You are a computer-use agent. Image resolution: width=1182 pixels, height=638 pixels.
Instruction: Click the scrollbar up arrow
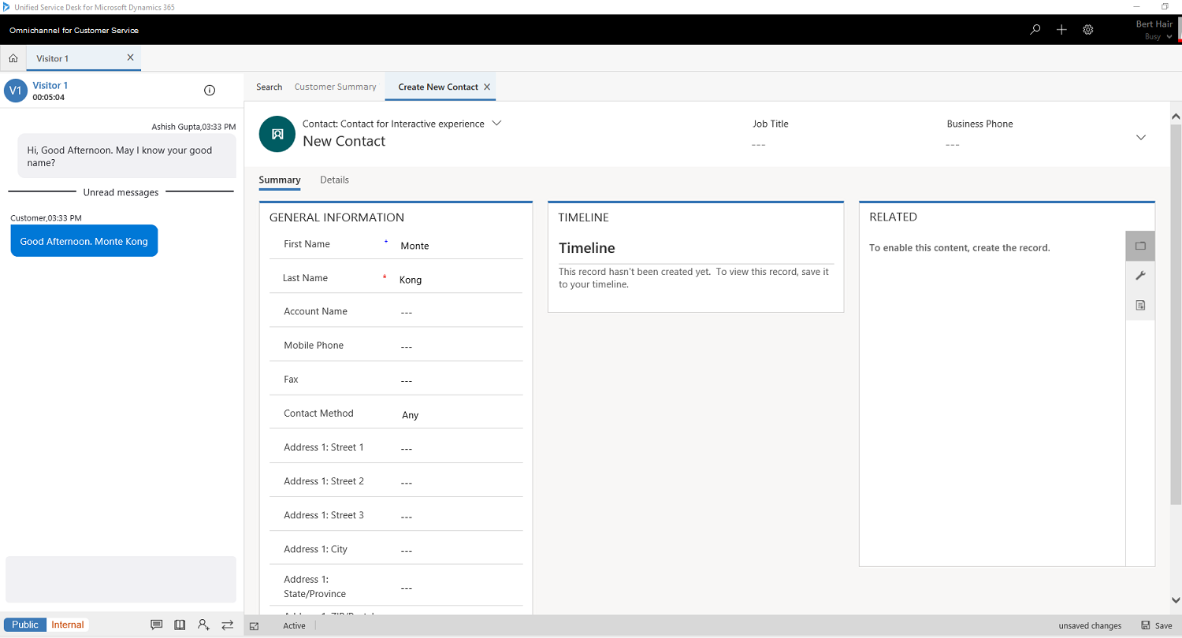tap(1176, 117)
